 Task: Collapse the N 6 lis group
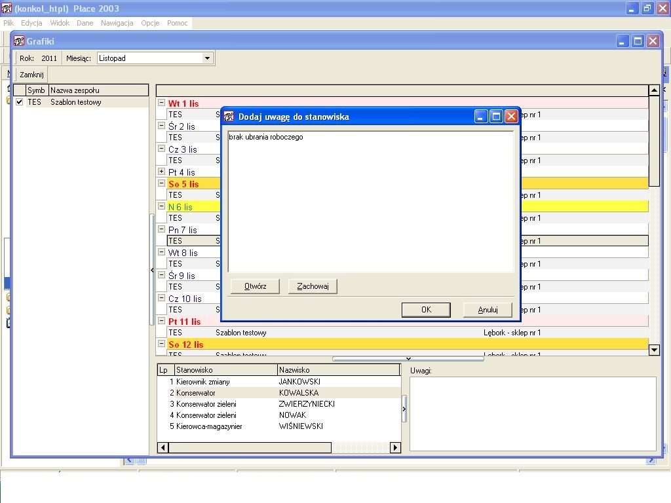(x=161, y=206)
